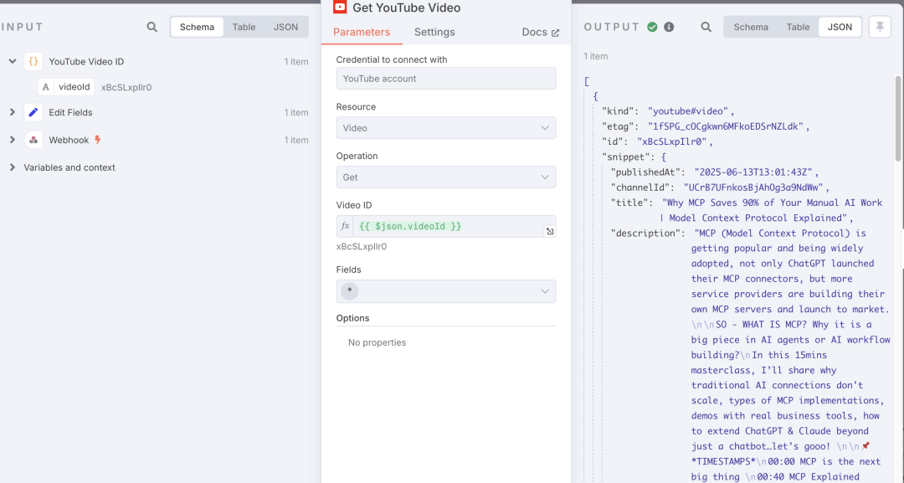
Task: Click the green output success checkmark
Action: click(653, 27)
